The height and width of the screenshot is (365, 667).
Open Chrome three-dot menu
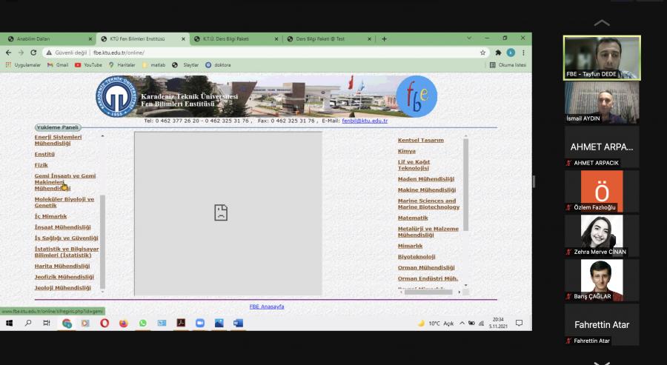(x=524, y=53)
